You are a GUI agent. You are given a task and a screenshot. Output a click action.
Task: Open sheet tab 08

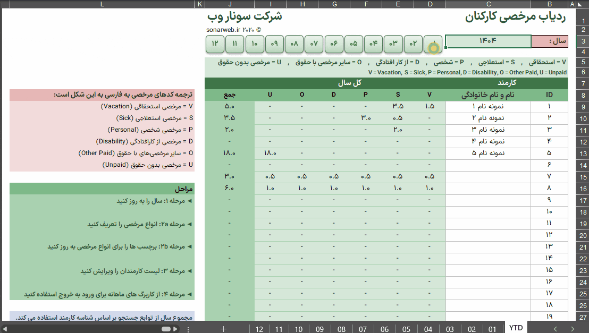click(x=341, y=329)
